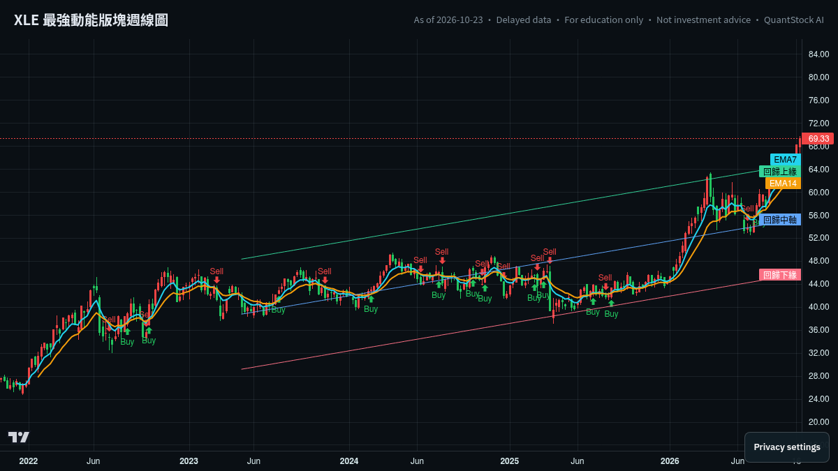This screenshot has width=838, height=471.
Task: Click the red 69.33 current price tag
Action: [x=818, y=139]
